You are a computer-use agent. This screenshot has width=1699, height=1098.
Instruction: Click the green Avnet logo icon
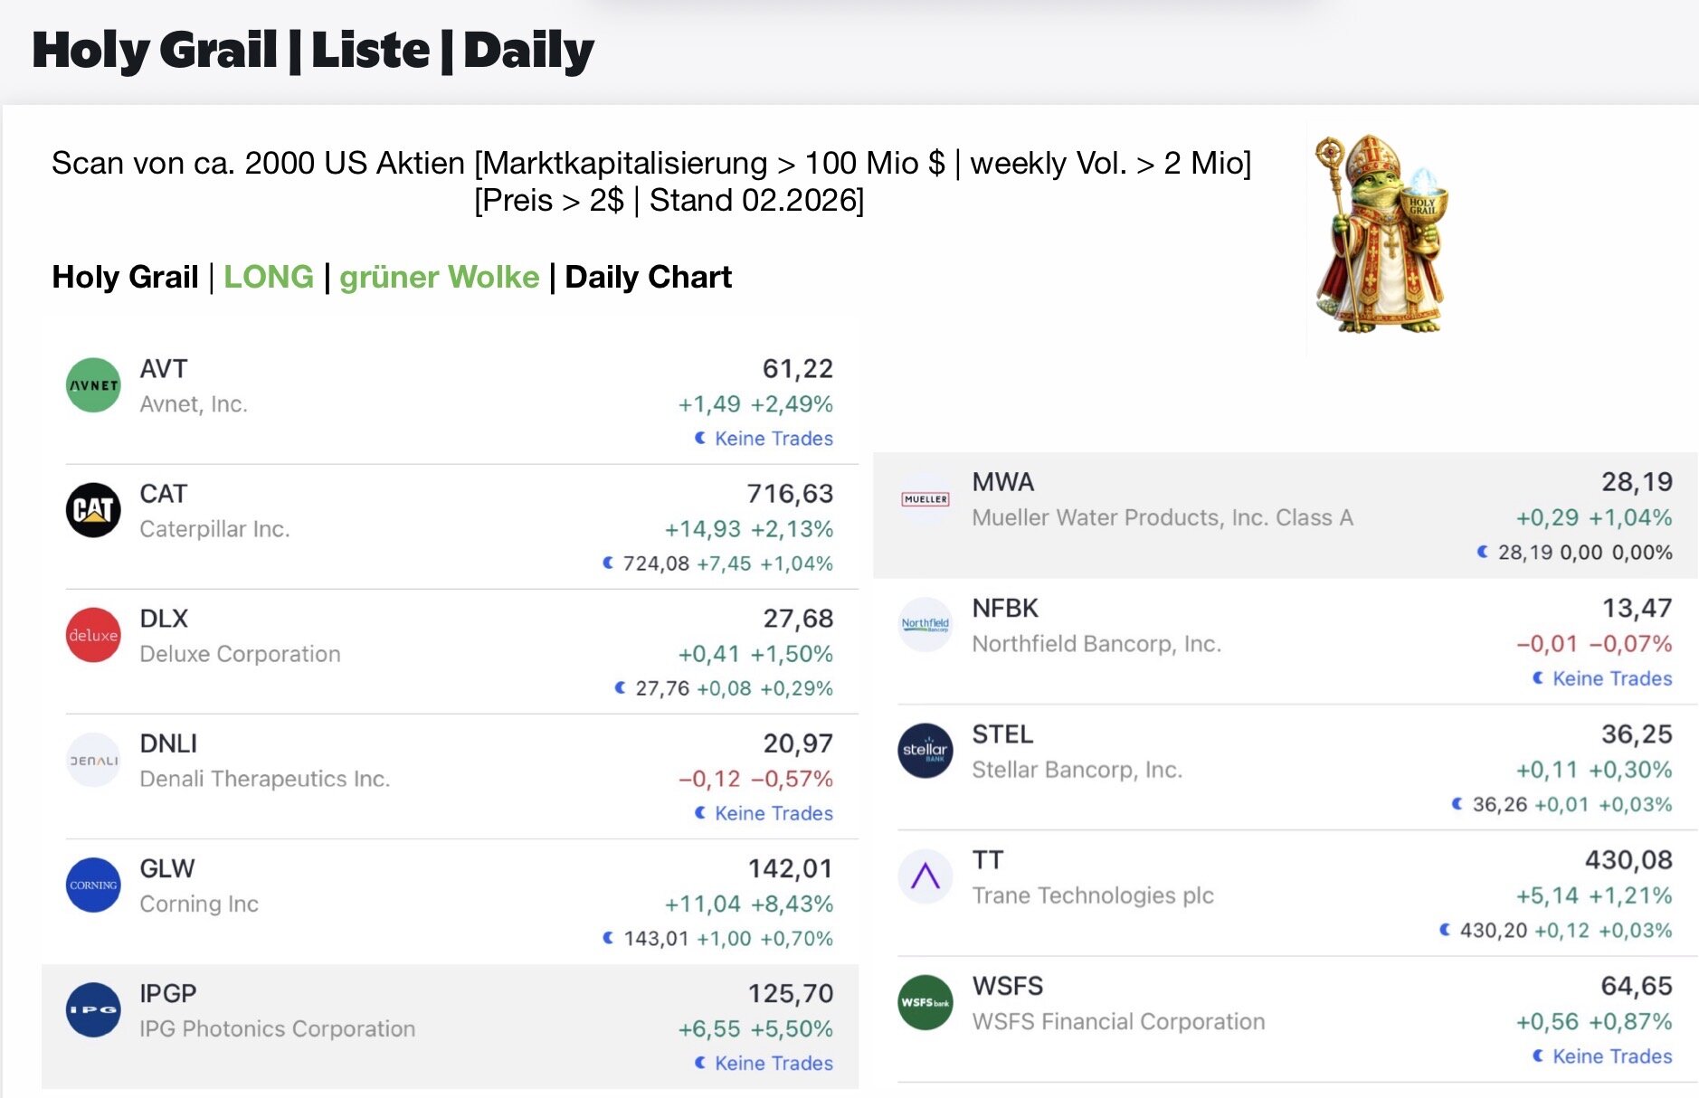(x=93, y=385)
